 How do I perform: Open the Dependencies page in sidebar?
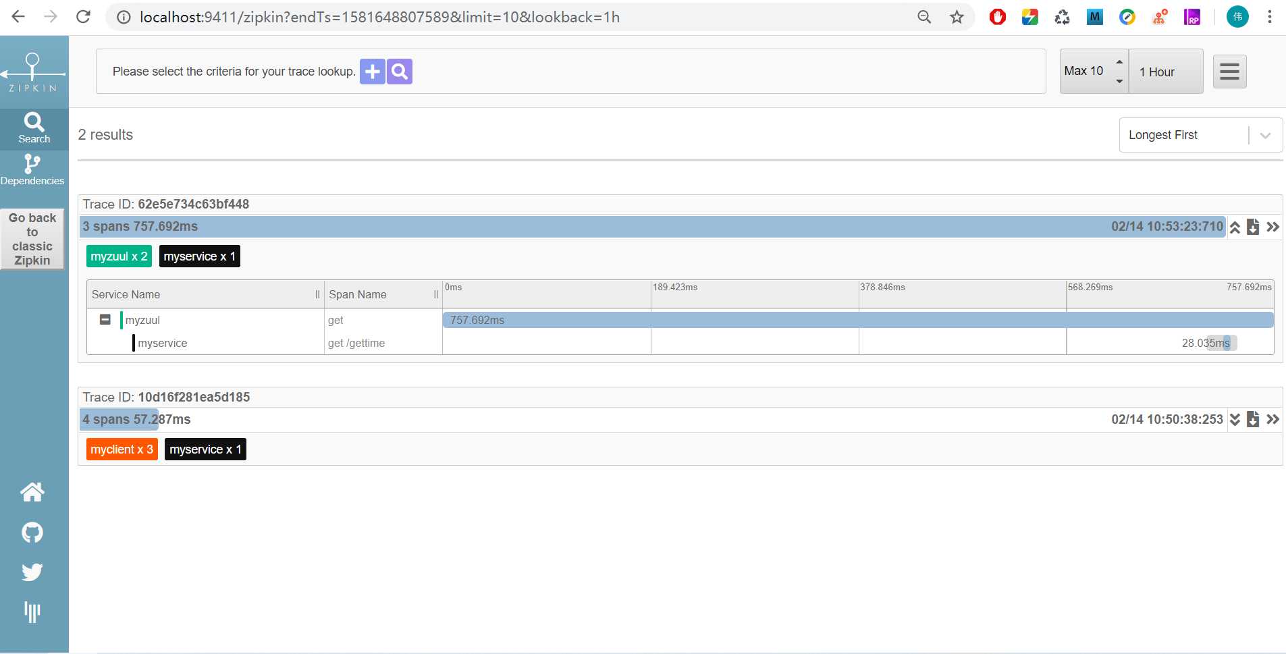pyautogui.click(x=32, y=170)
